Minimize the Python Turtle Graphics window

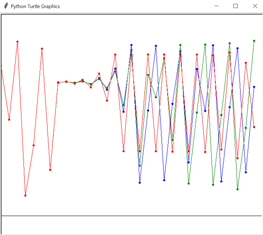(x=216, y=6)
